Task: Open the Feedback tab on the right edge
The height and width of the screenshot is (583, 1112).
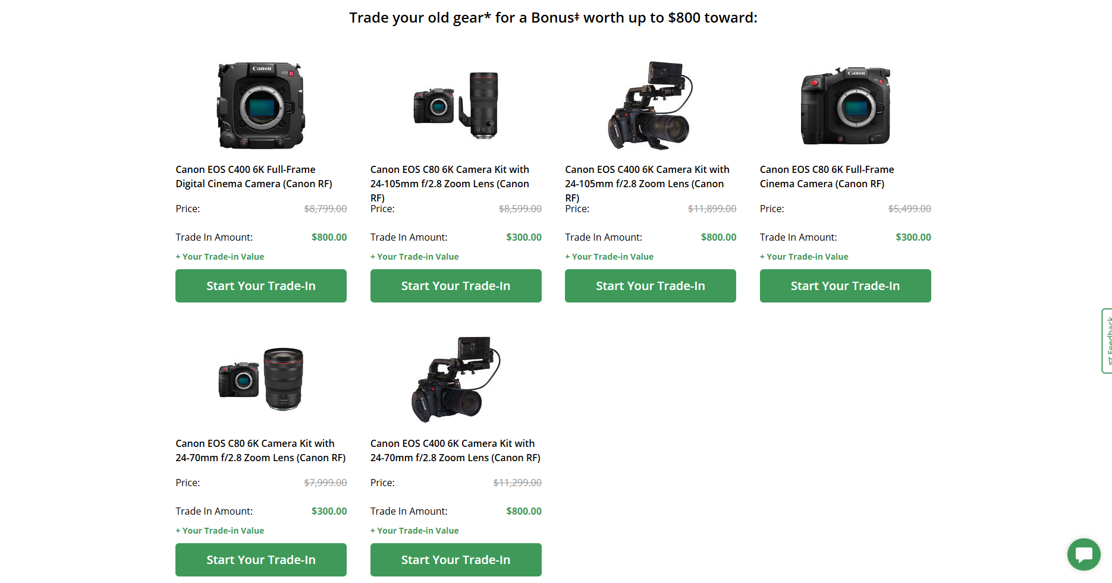Action: tap(1107, 342)
